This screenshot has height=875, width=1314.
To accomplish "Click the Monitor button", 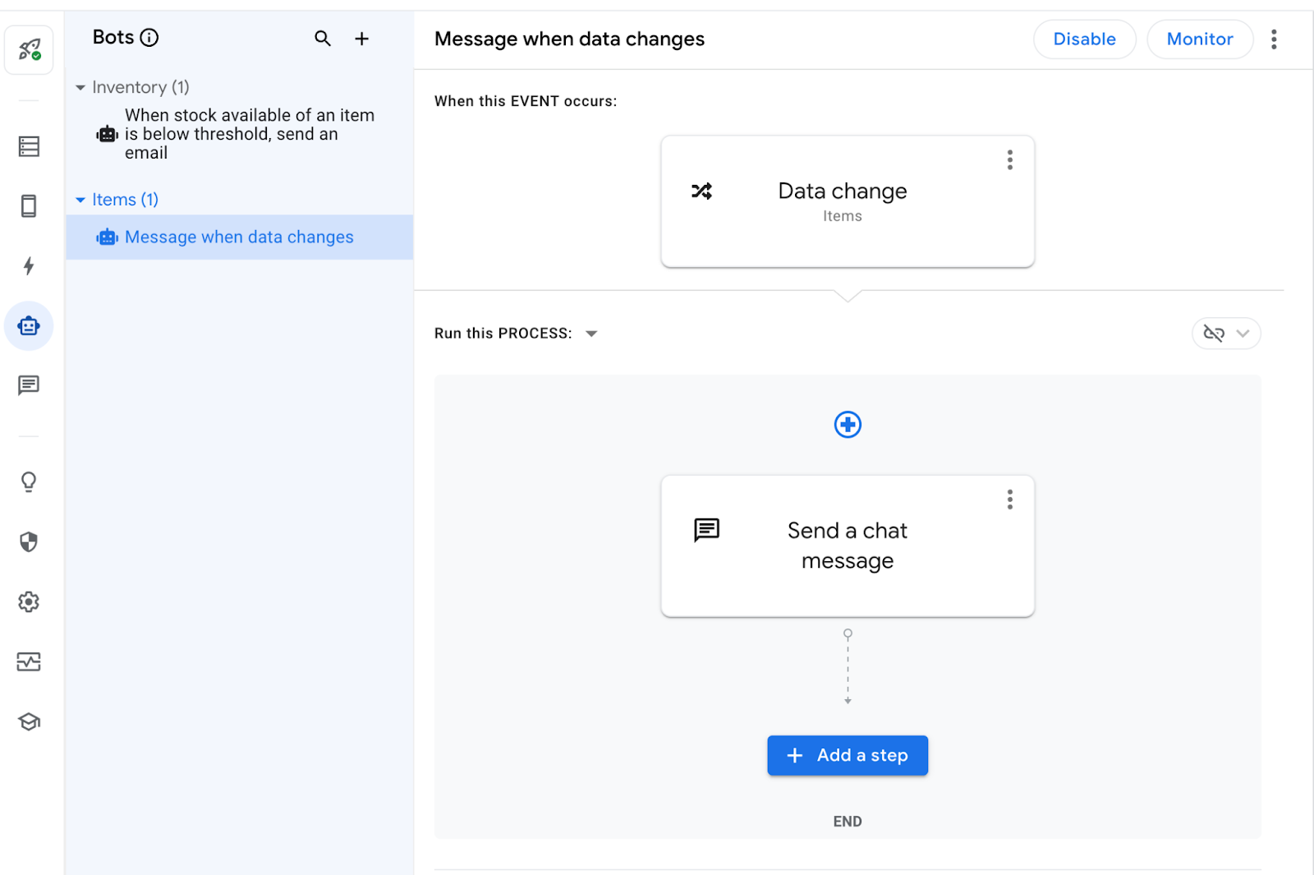I will pos(1199,39).
